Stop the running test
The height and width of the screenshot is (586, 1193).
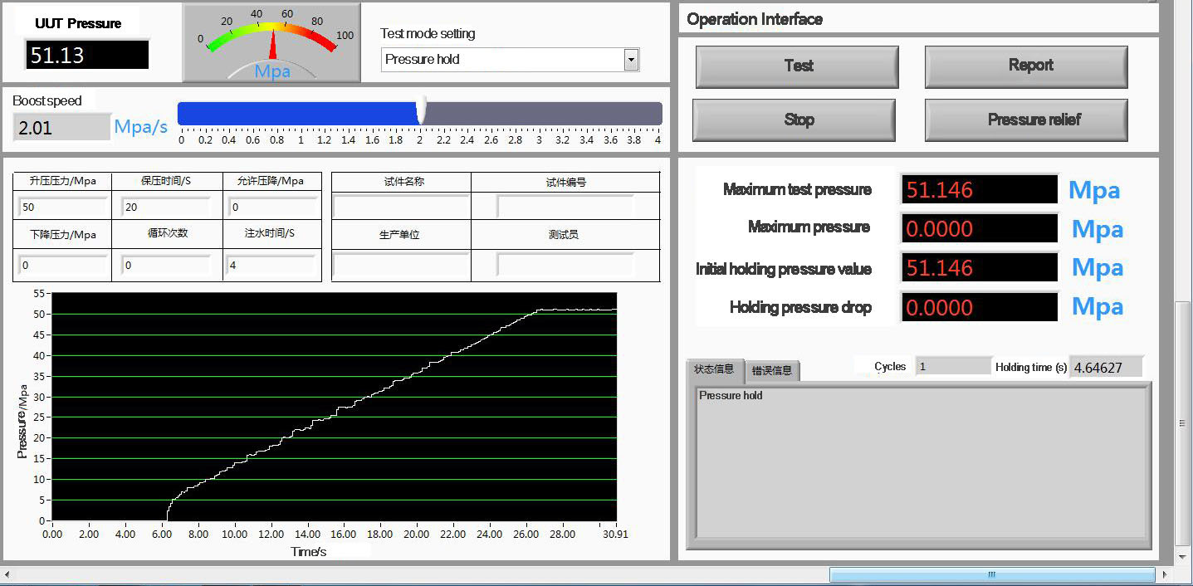point(795,120)
